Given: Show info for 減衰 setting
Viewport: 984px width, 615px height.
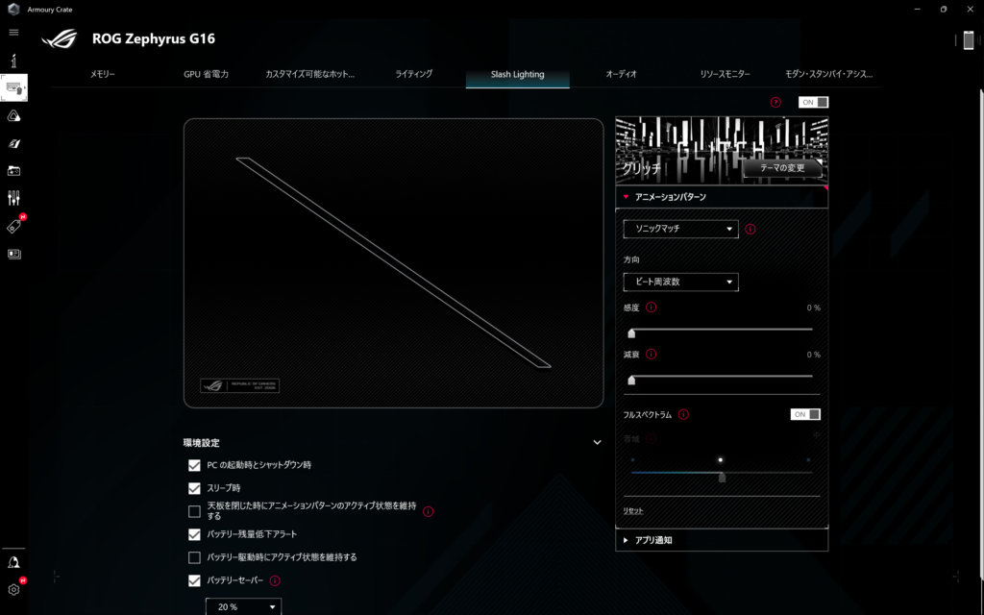Looking at the screenshot, I should 651,355.
